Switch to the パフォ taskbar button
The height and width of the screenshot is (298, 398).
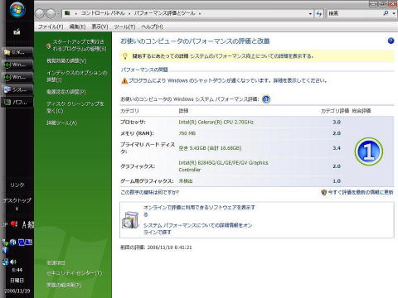pyautogui.click(x=17, y=103)
